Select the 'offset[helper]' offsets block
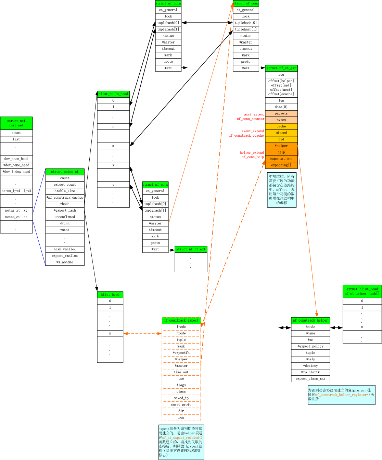382x460 pixels. [x=281, y=88]
